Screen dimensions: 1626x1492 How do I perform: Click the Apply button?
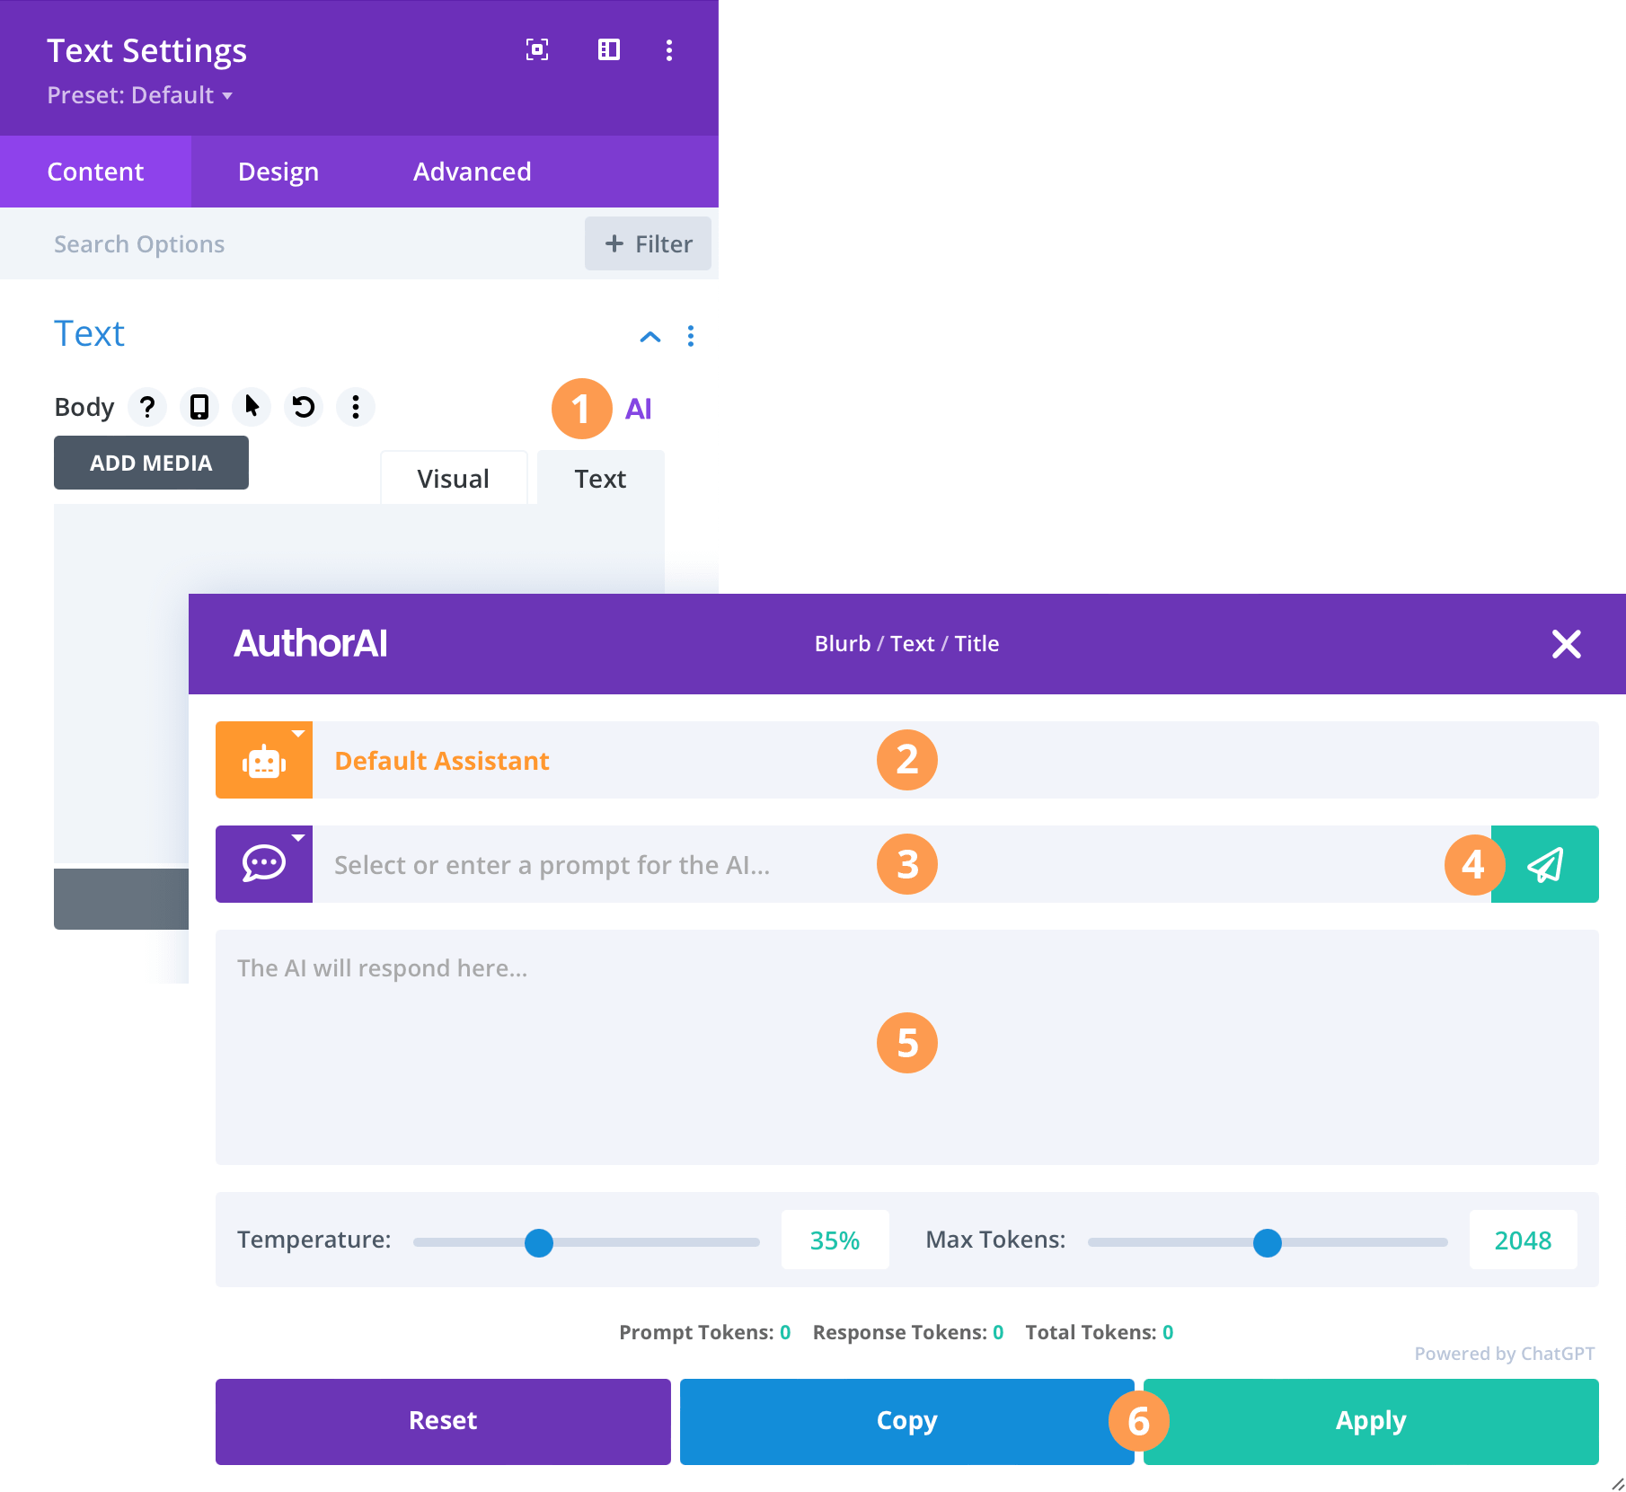coord(1371,1421)
